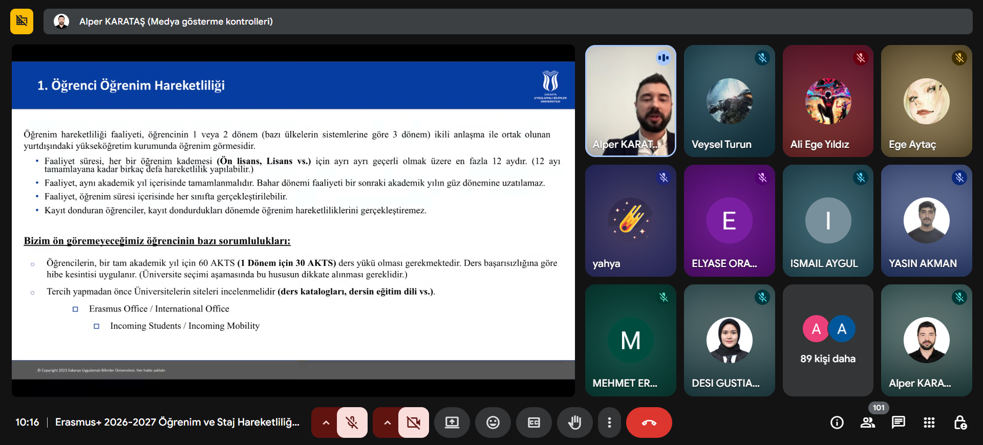983x445 pixels.
Task: Open the emoji reactions panel
Action: [493, 422]
